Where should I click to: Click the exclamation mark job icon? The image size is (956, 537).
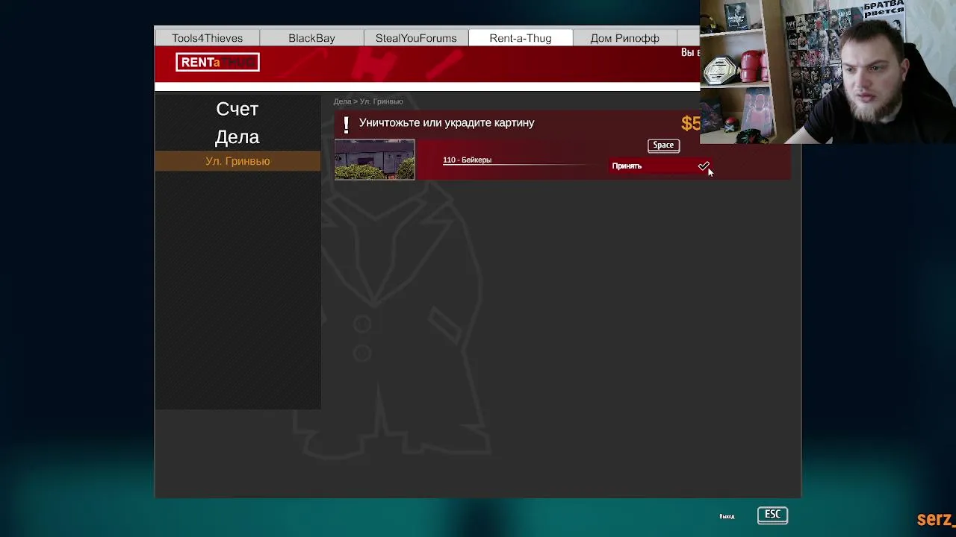346,124
